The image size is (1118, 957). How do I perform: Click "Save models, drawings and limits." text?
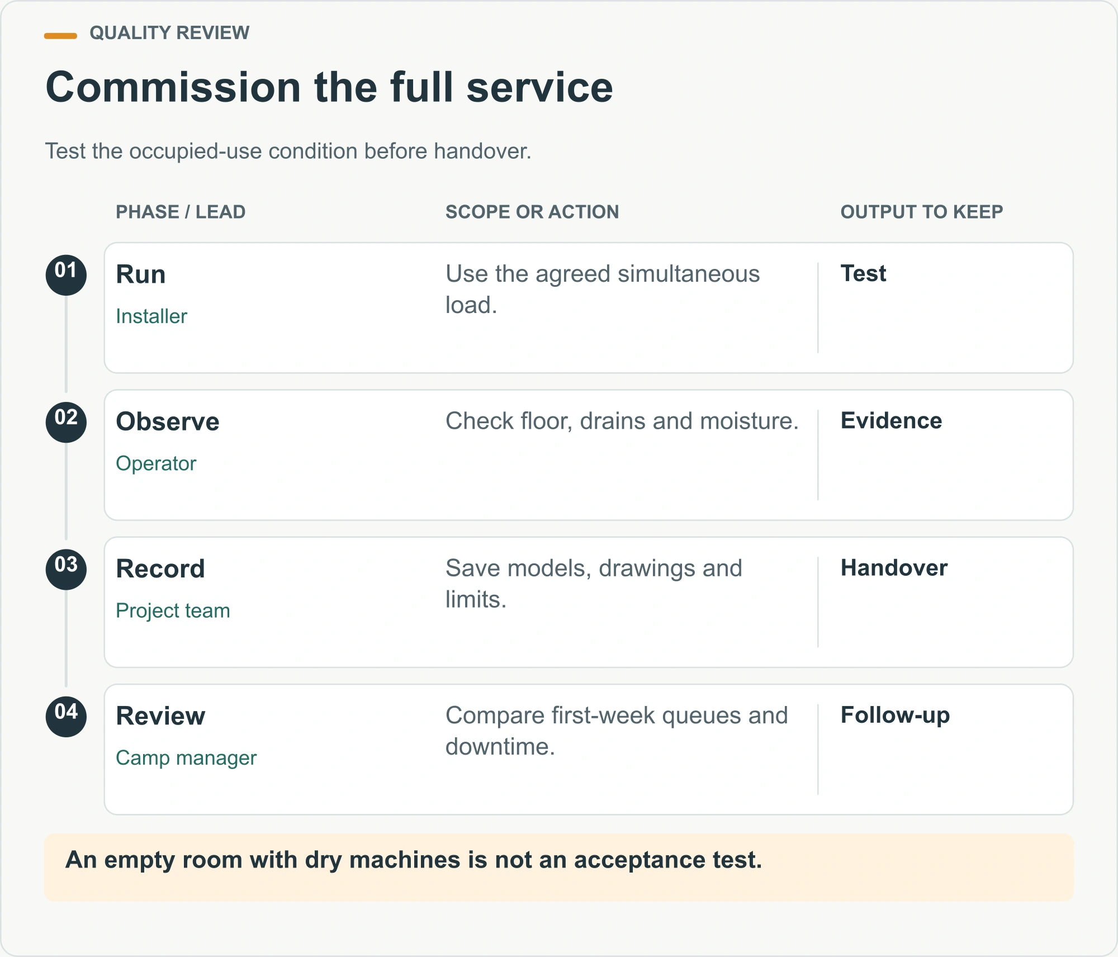(594, 584)
